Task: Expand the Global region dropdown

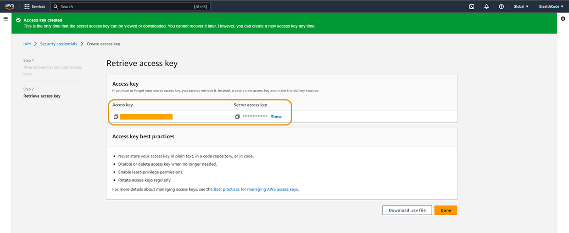Action: click(x=521, y=6)
